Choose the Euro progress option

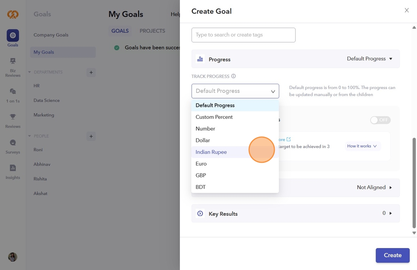[201, 163]
